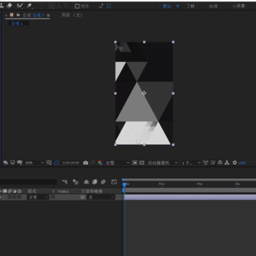Open the 正常 blending mode dropdown

coord(38,197)
